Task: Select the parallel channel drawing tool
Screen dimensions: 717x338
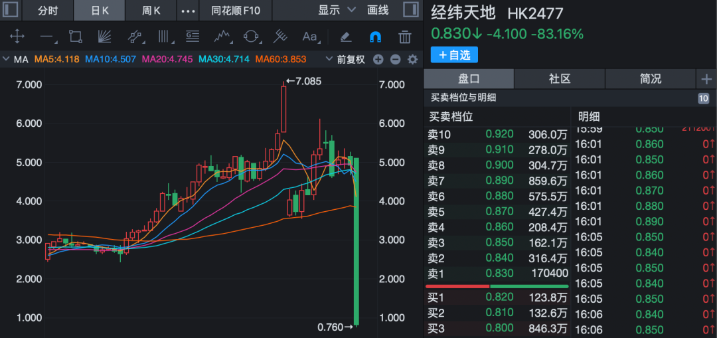Action: [x=135, y=37]
